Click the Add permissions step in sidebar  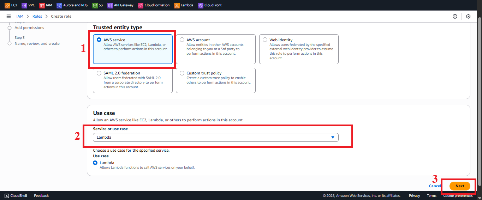point(29,28)
